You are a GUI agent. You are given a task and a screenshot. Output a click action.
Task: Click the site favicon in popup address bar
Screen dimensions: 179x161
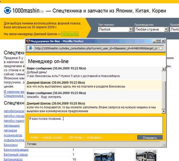[x=30, y=48]
